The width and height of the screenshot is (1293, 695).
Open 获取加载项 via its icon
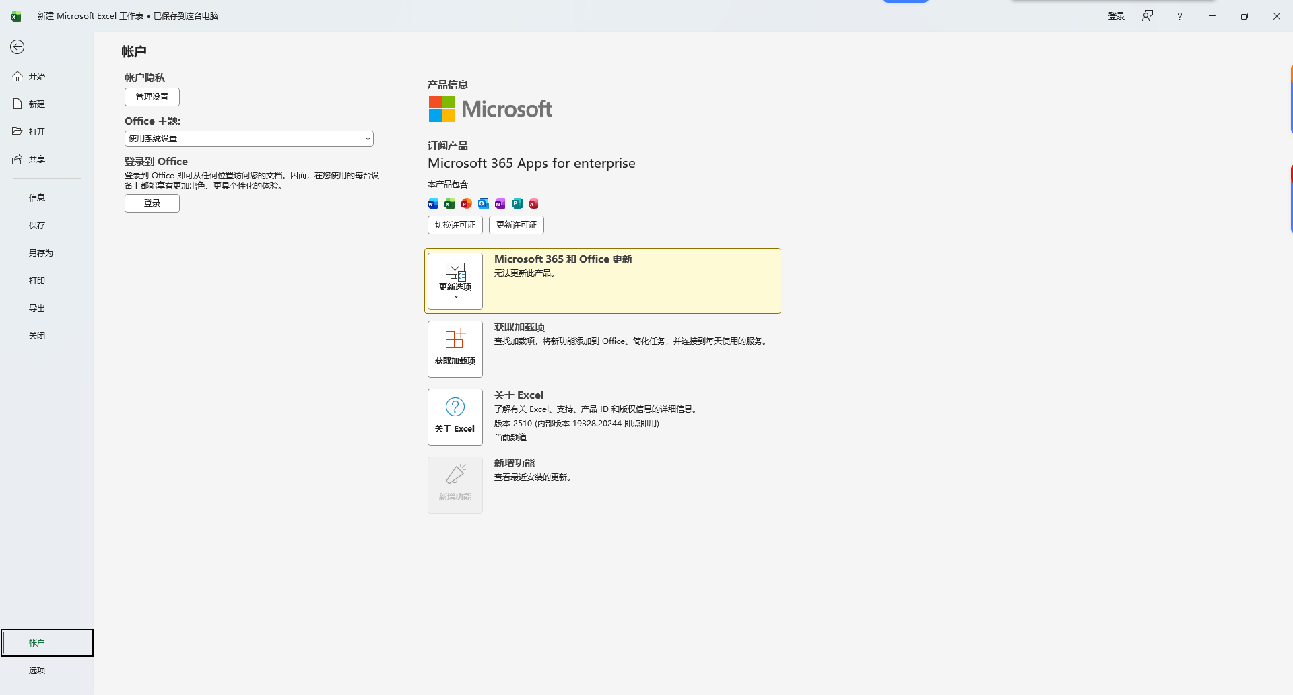(455, 348)
